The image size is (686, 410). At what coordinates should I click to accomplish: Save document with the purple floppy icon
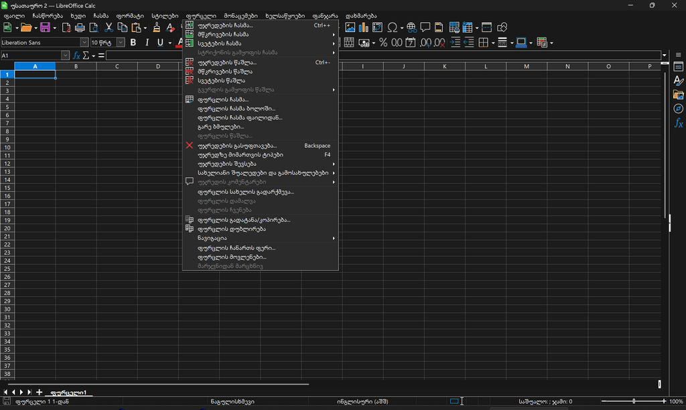tap(45, 27)
